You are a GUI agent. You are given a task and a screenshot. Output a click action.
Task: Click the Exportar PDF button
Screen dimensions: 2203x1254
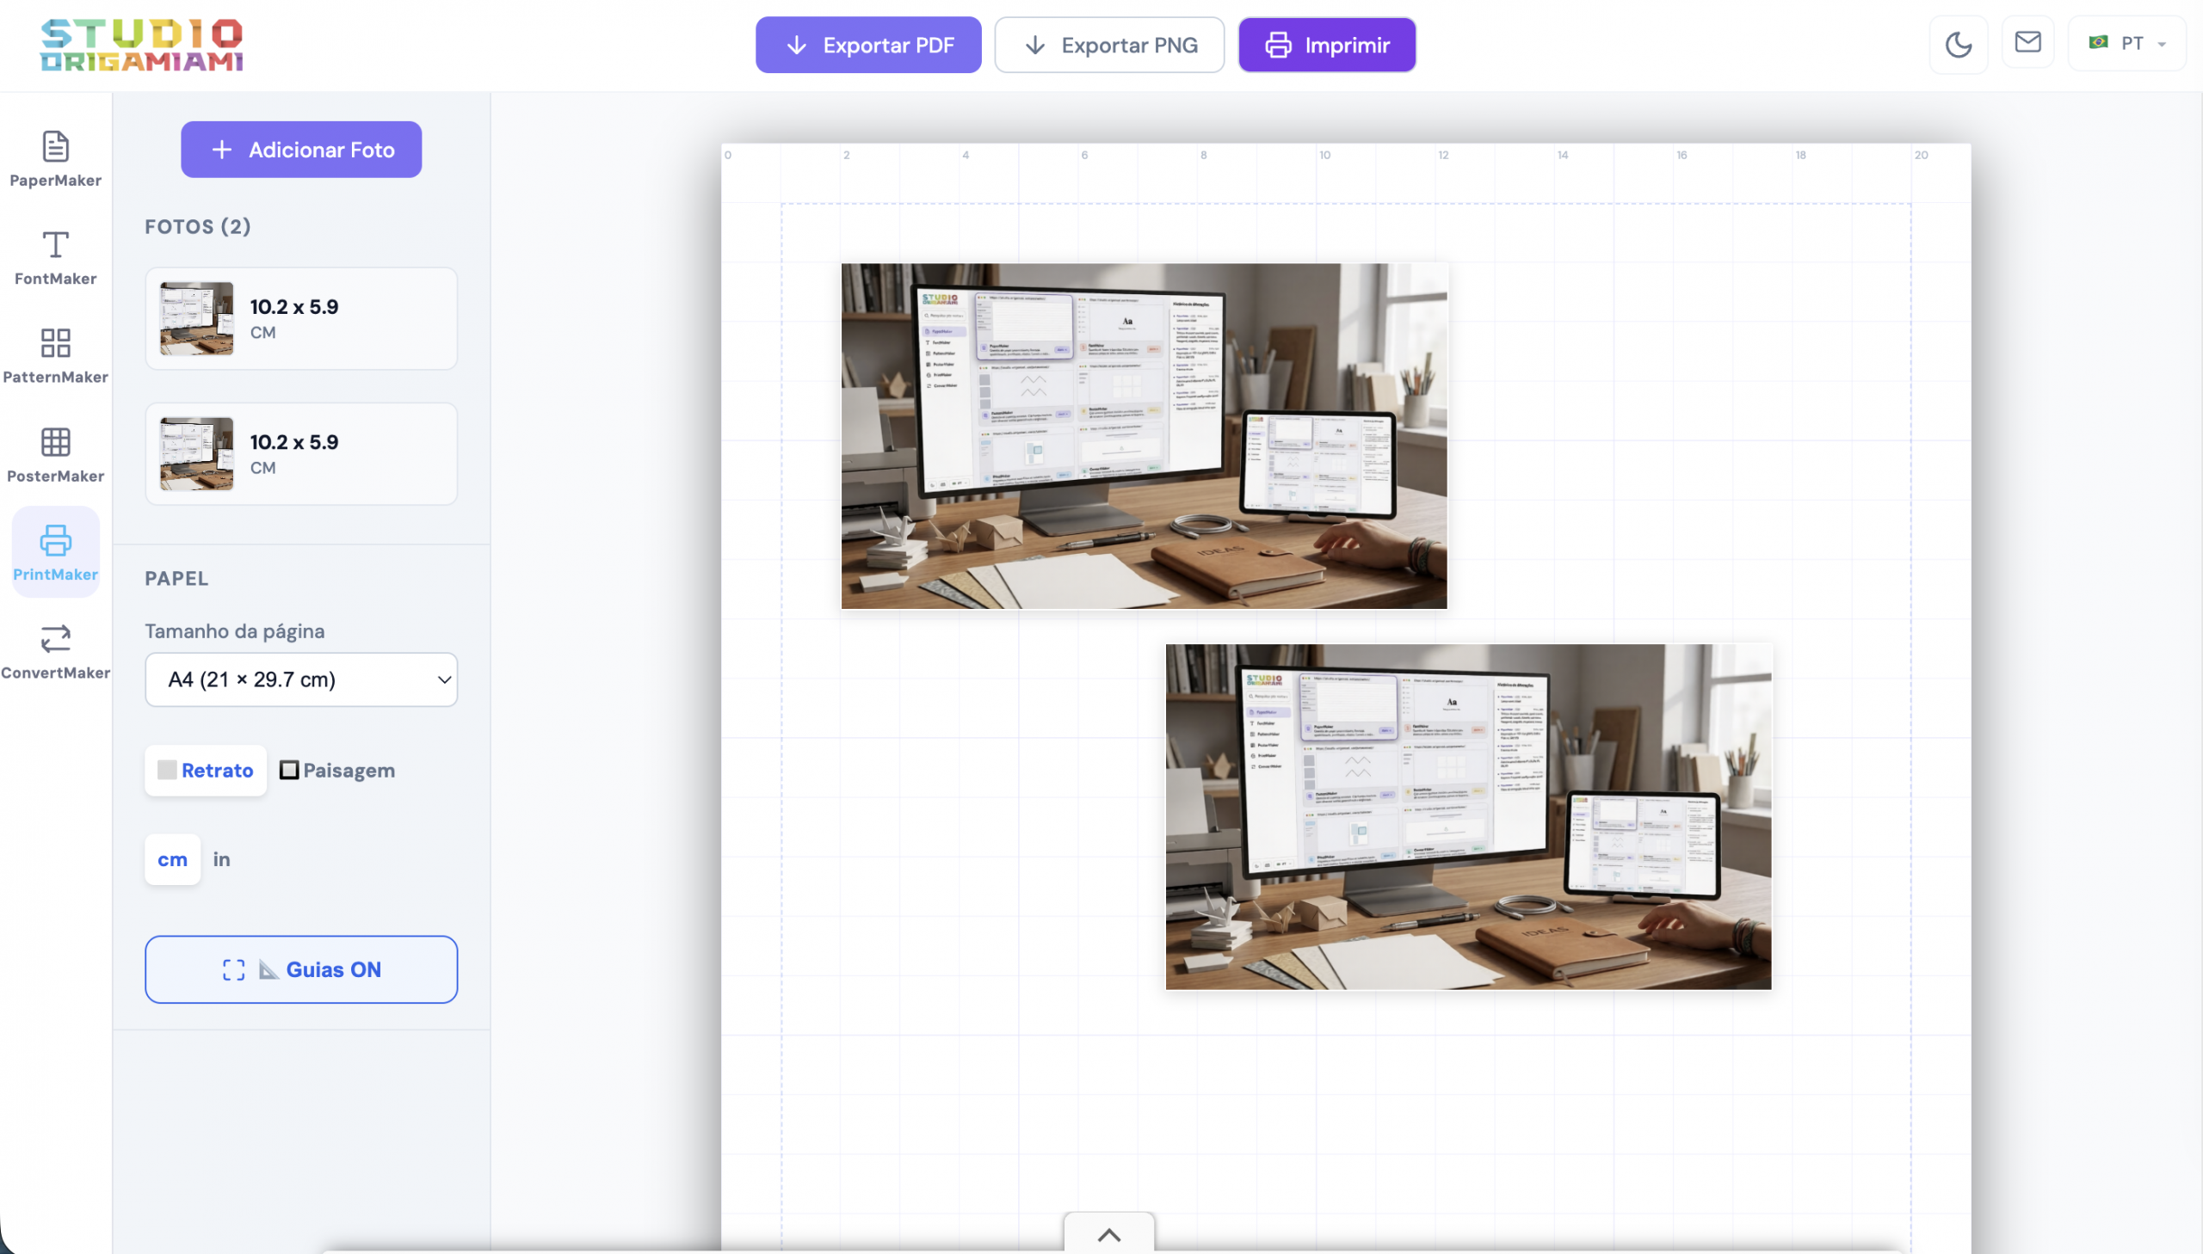pyautogui.click(x=867, y=45)
